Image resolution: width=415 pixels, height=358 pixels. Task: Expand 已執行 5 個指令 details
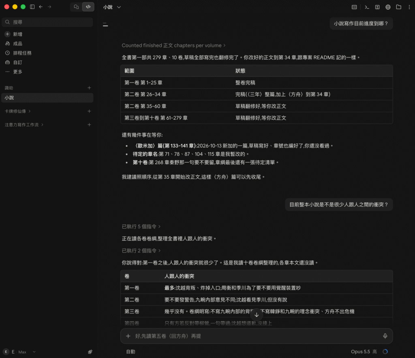(141, 227)
